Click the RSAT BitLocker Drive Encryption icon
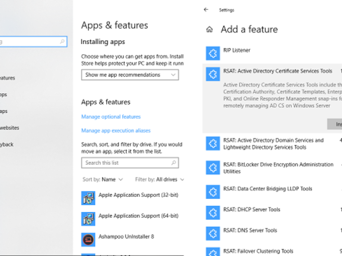The width and height of the screenshot is (342, 256). (213, 168)
